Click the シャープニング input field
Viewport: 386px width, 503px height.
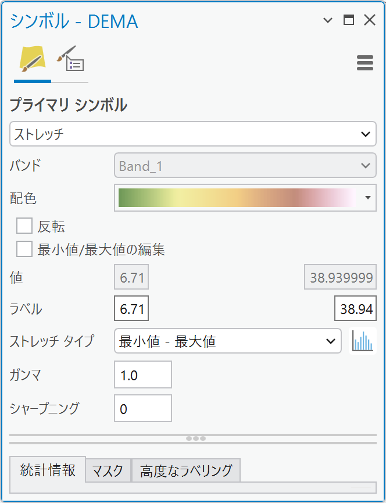pos(143,409)
